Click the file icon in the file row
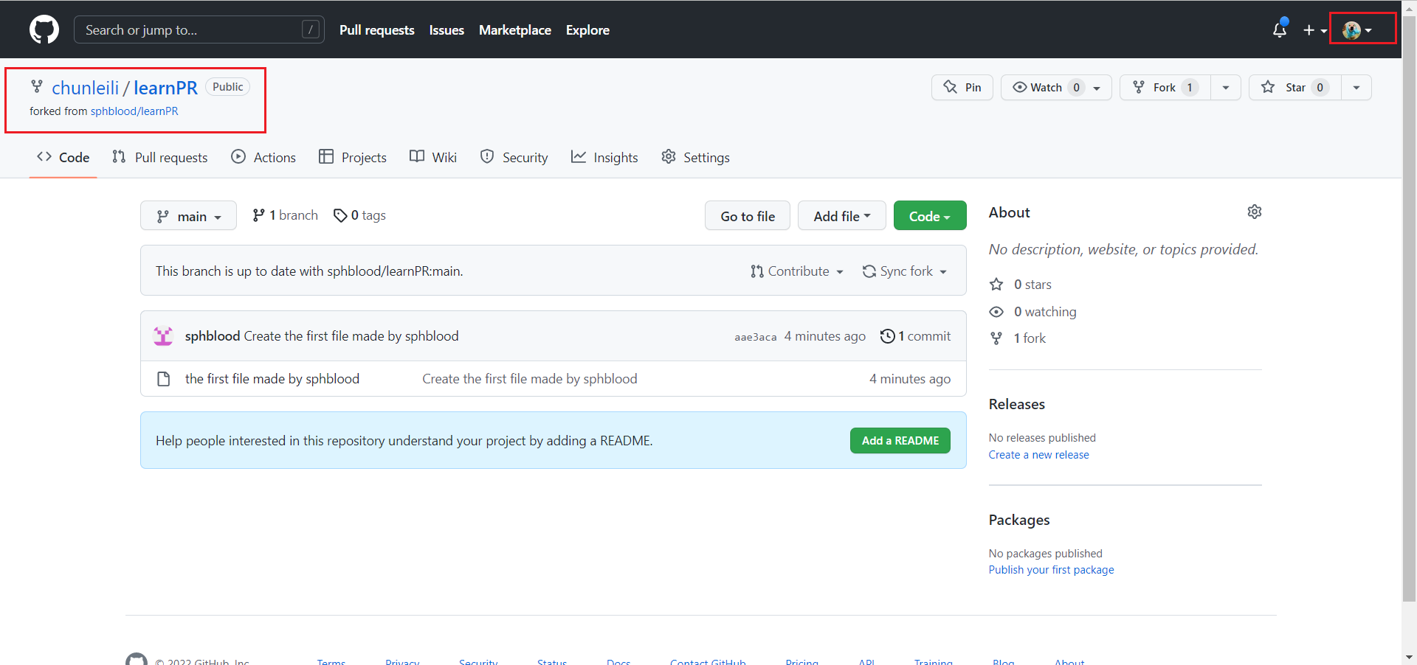1417x665 pixels. 164,379
